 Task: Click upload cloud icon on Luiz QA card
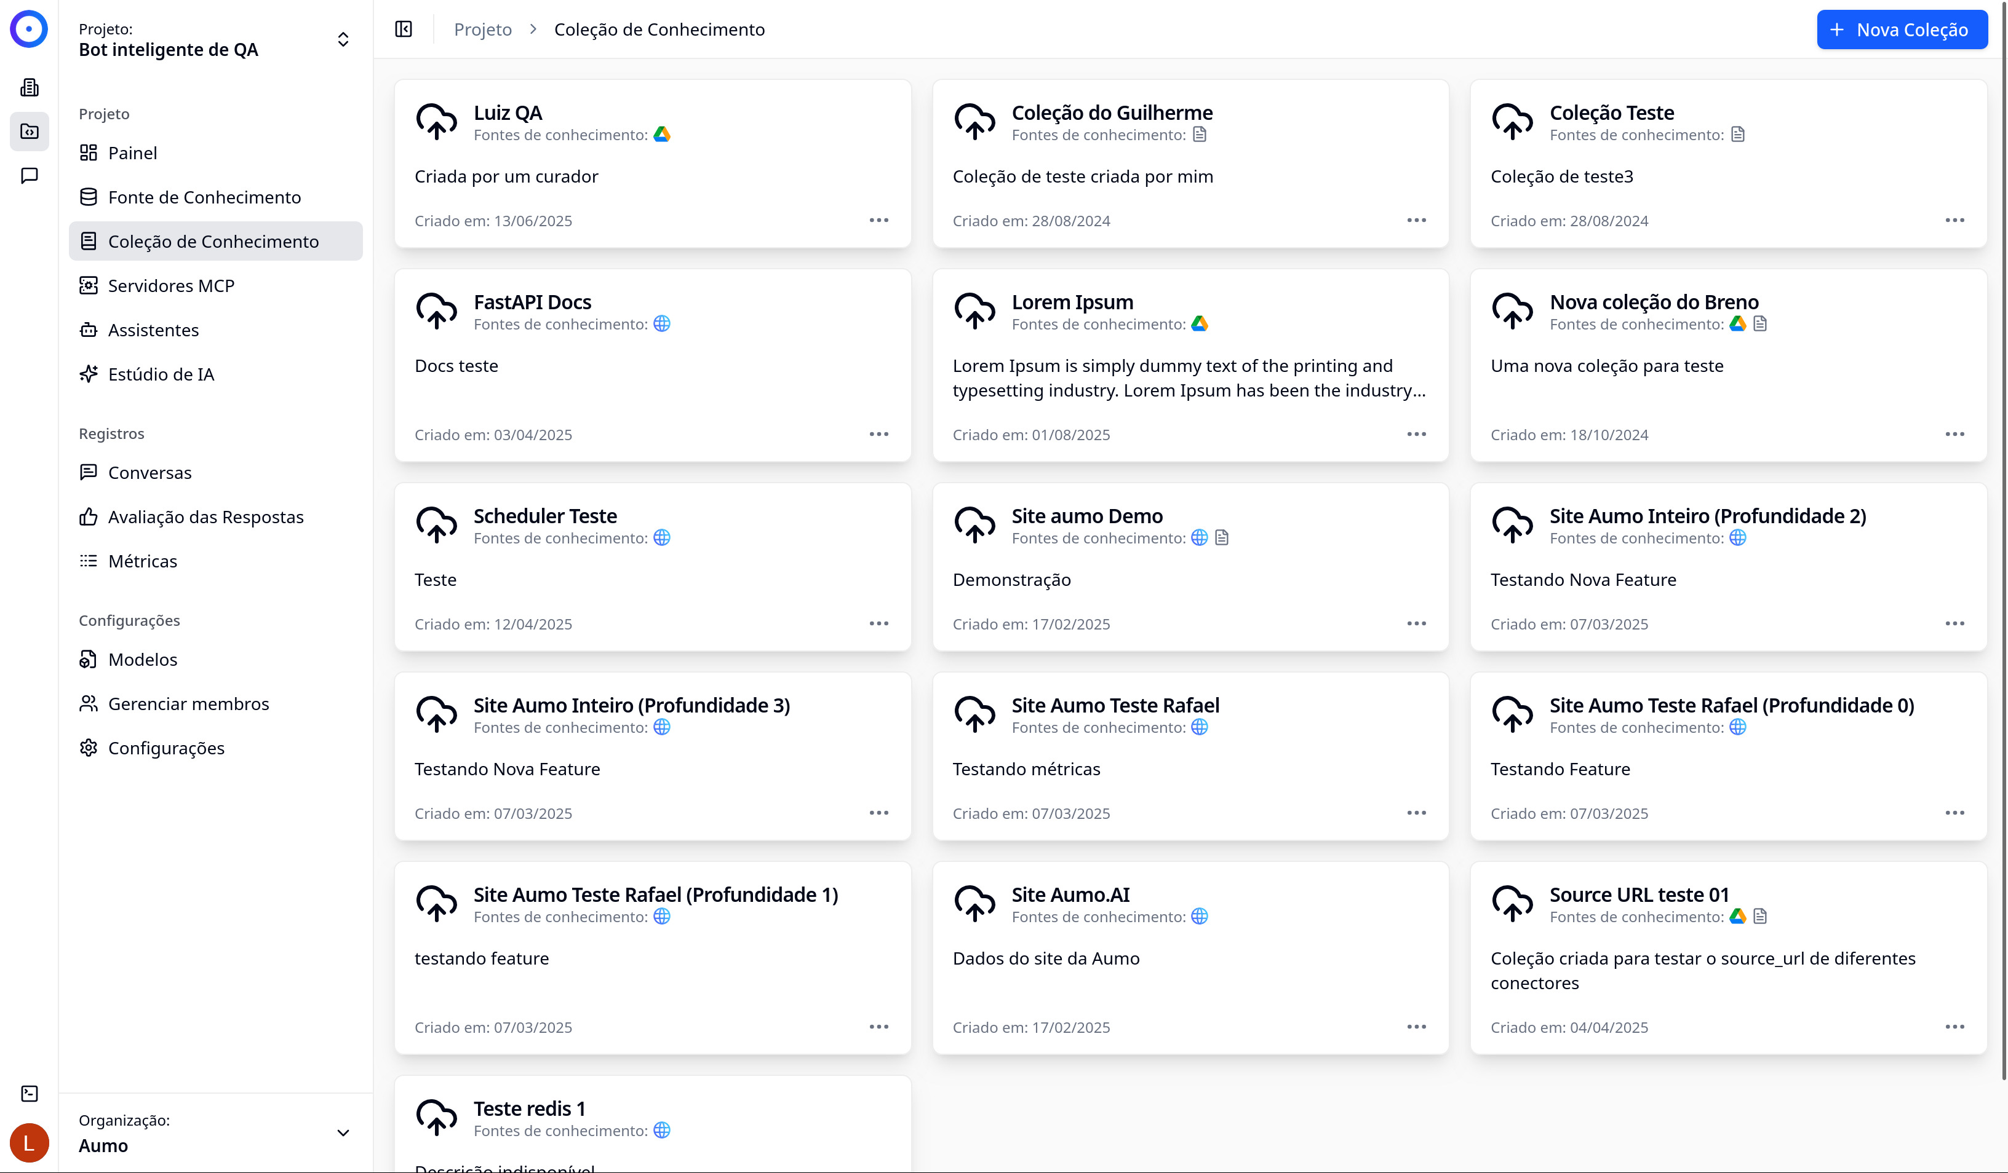click(x=436, y=122)
